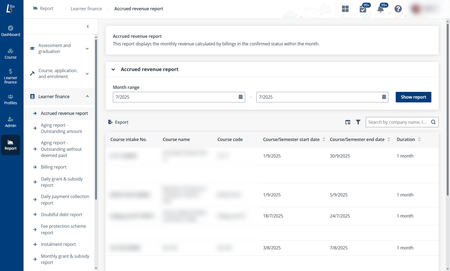Click the column settings icon
450x271 pixels.
coord(348,122)
